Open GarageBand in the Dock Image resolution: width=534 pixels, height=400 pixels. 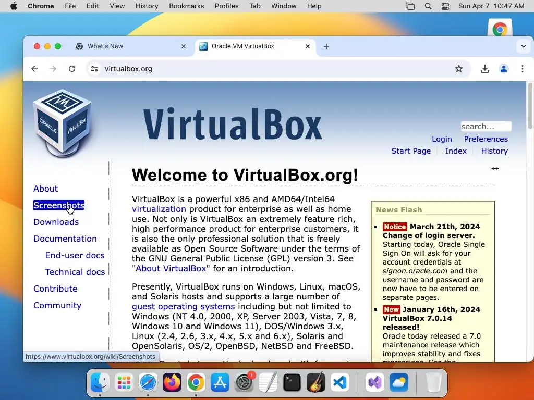[x=316, y=382]
